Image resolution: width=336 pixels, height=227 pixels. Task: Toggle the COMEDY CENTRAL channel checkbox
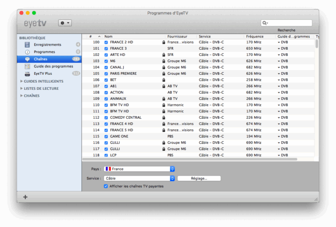tap(106, 118)
